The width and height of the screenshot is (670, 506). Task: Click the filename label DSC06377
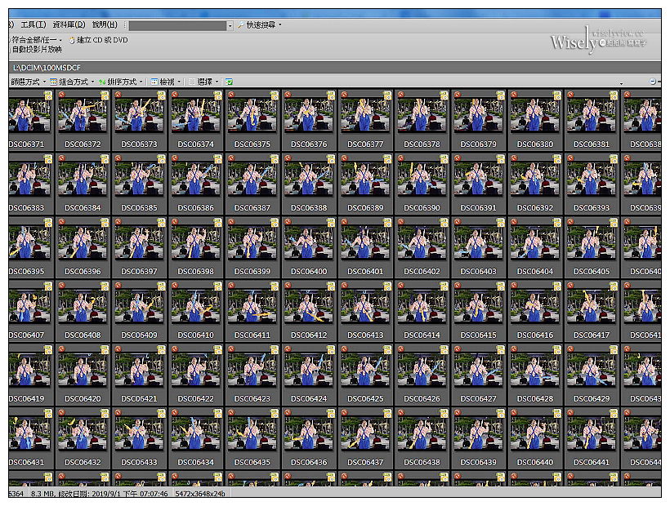pos(365,144)
